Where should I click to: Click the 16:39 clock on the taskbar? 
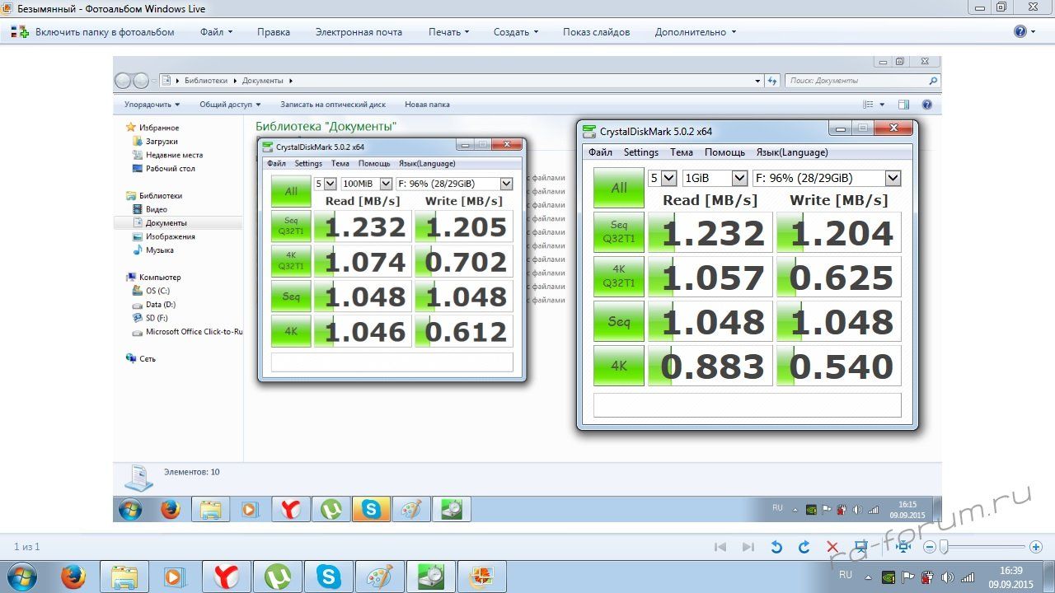click(1011, 577)
